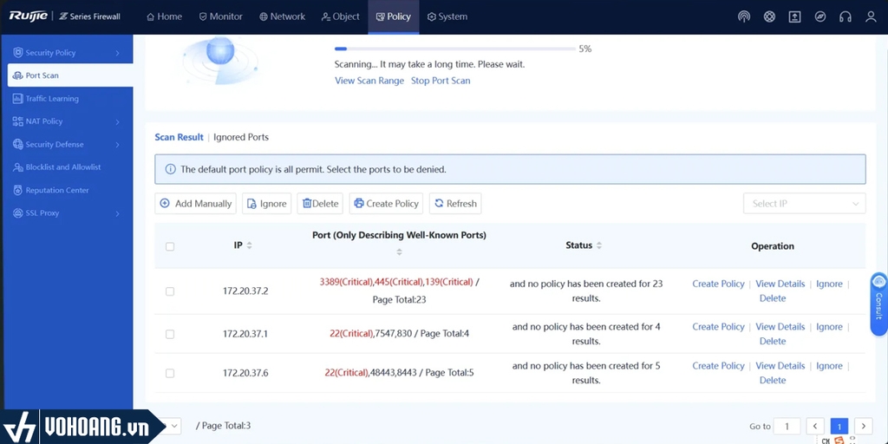Click the Stop Port Scan link
This screenshot has width=888, height=444.
(441, 81)
